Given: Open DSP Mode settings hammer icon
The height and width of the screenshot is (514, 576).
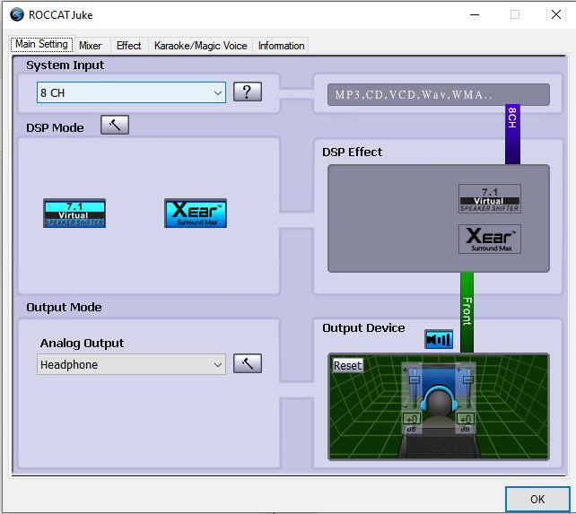Looking at the screenshot, I should click(x=115, y=126).
